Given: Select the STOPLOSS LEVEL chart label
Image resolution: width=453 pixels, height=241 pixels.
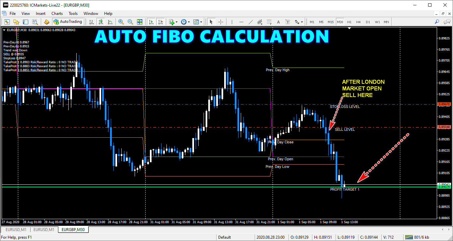Looking at the screenshot, I should click(345, 107).
